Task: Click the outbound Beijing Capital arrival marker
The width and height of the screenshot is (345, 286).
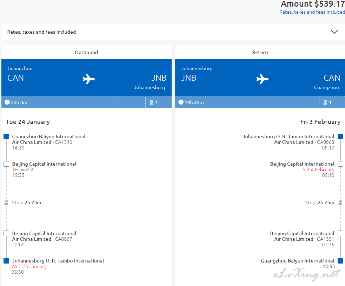Action: click(6, 164)
